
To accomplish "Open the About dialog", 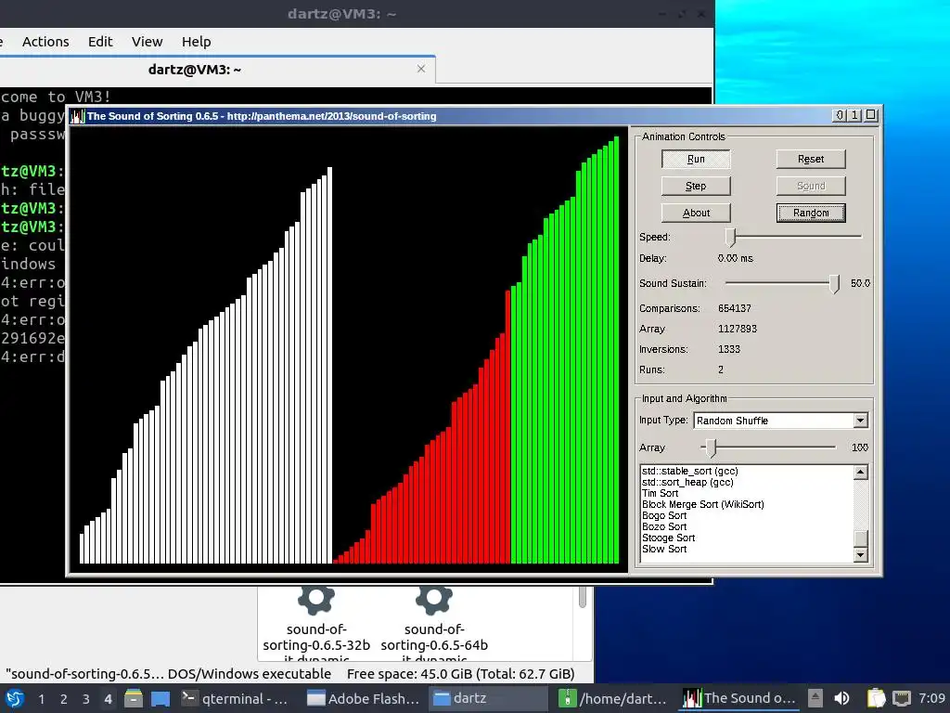I will coord(696,213).
